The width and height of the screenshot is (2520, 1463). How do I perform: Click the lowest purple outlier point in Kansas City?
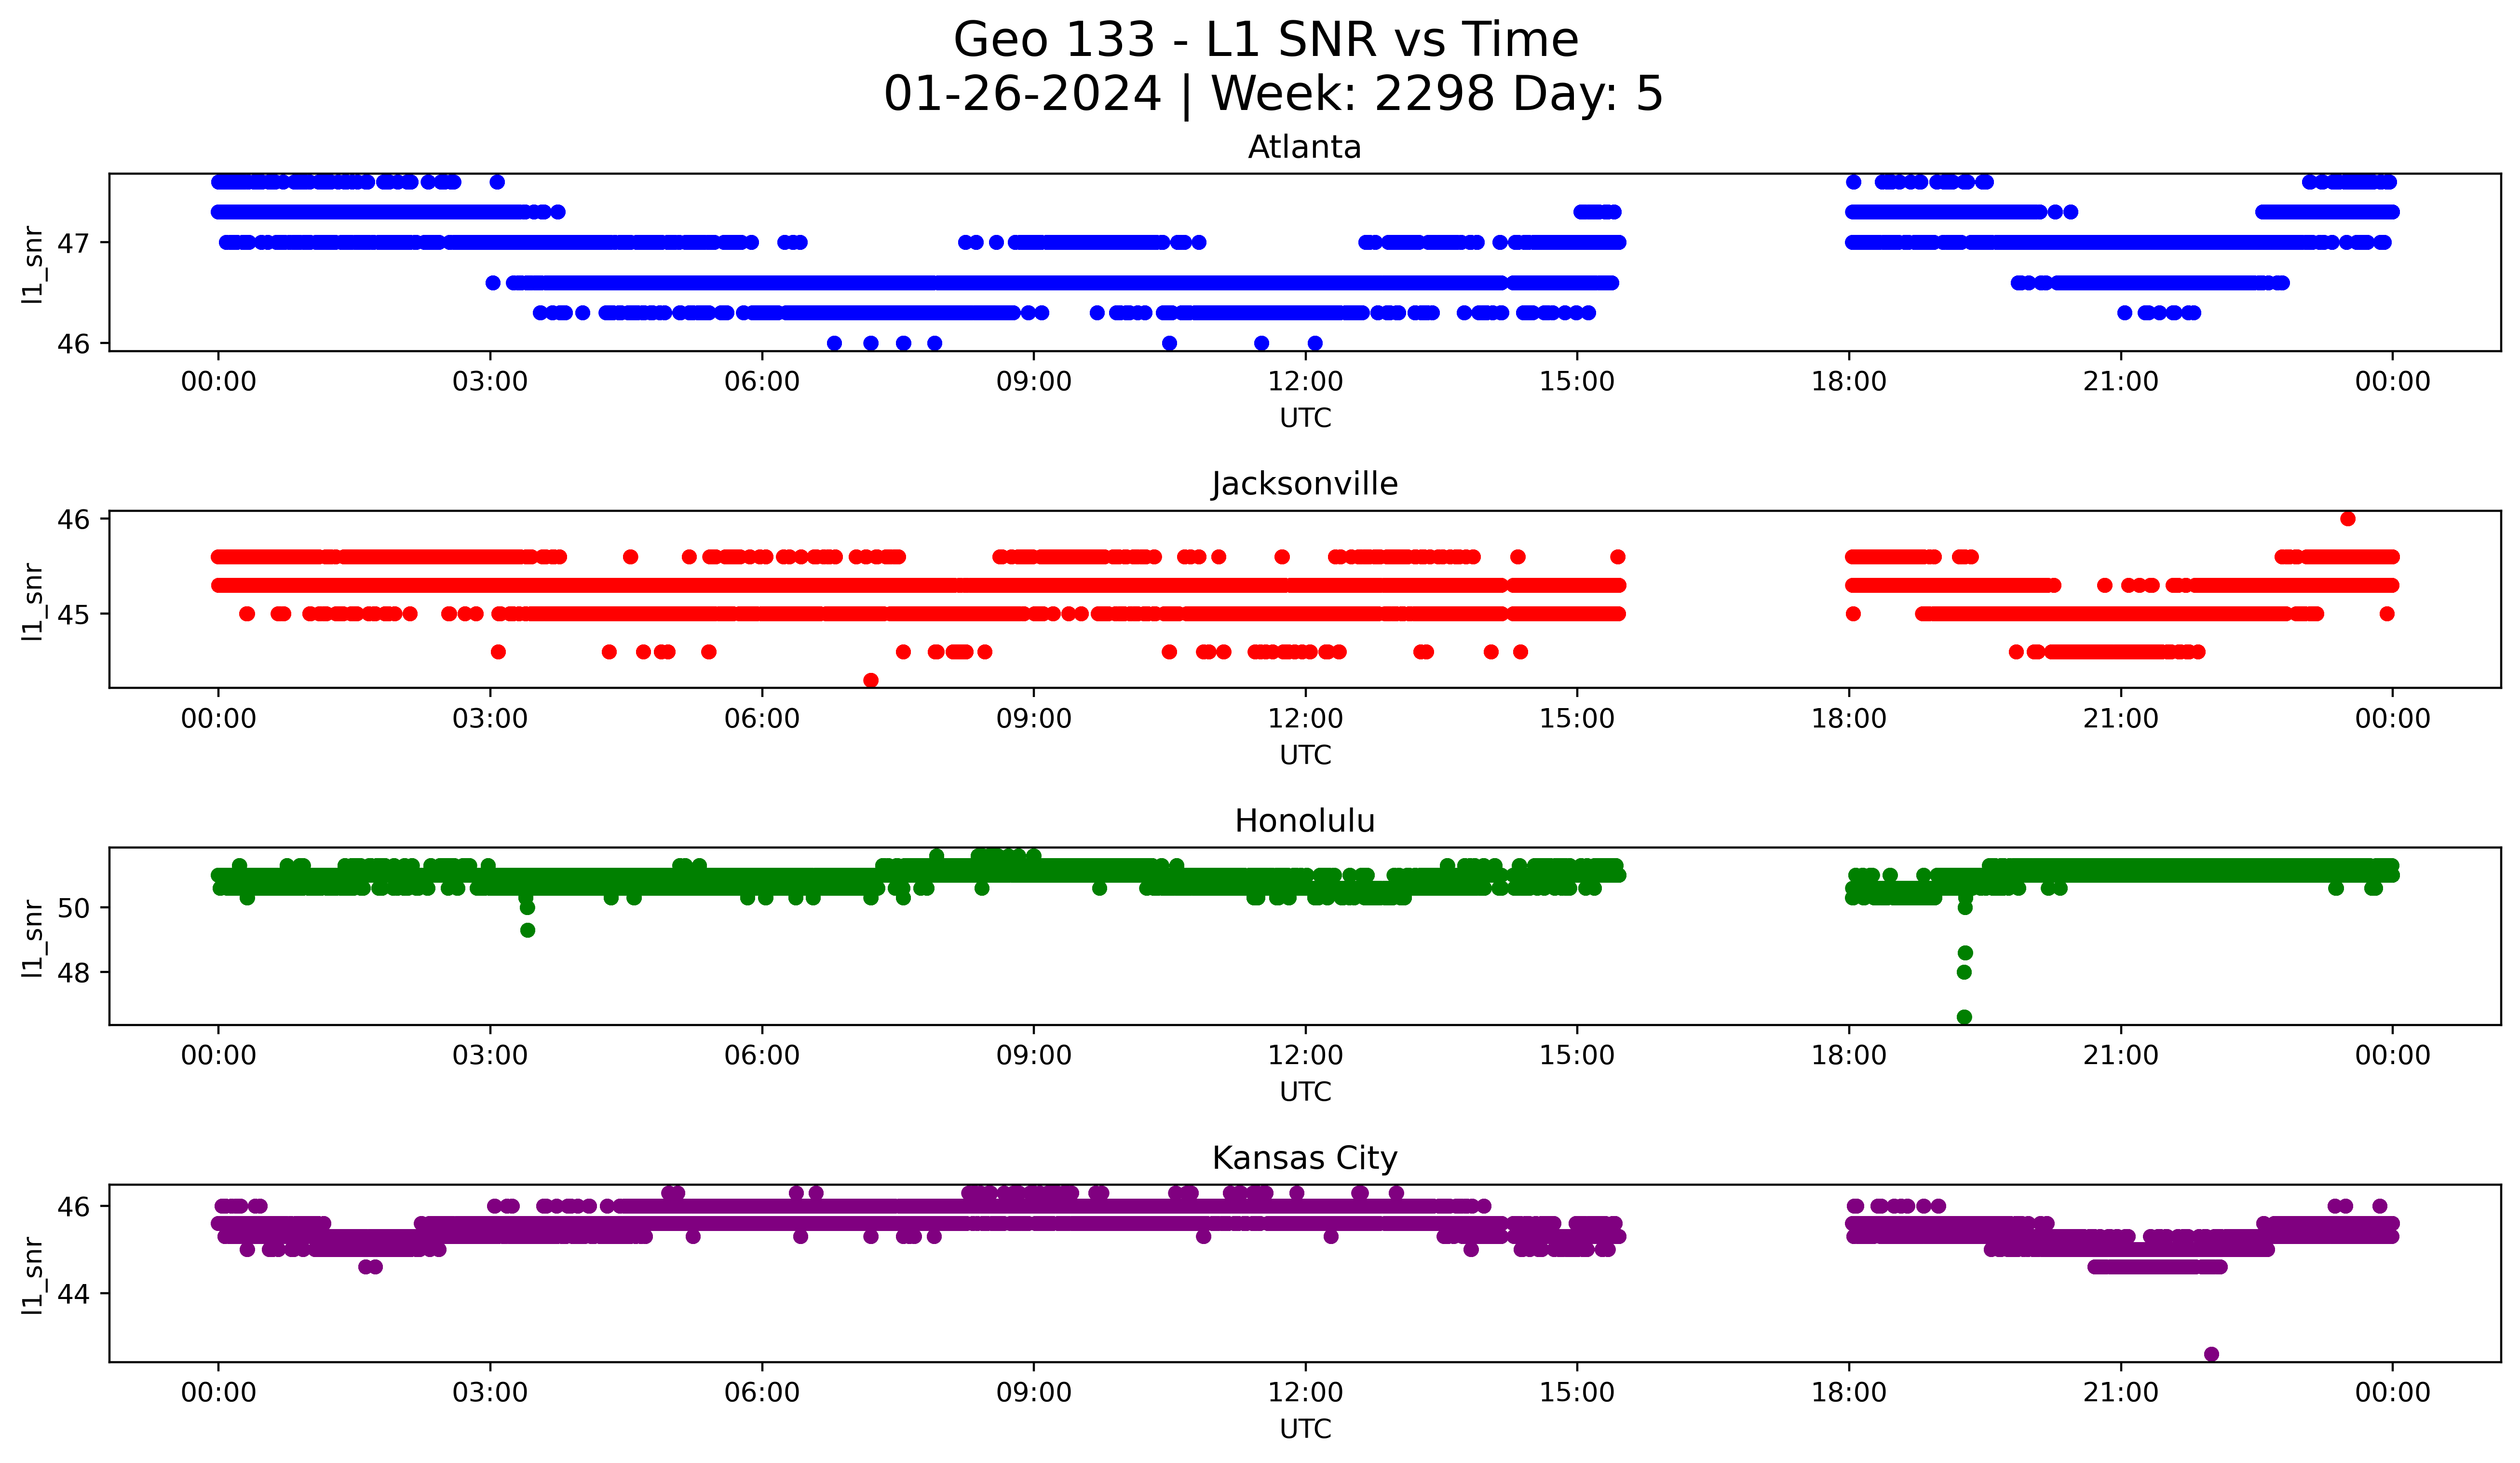(2211, 1354)
